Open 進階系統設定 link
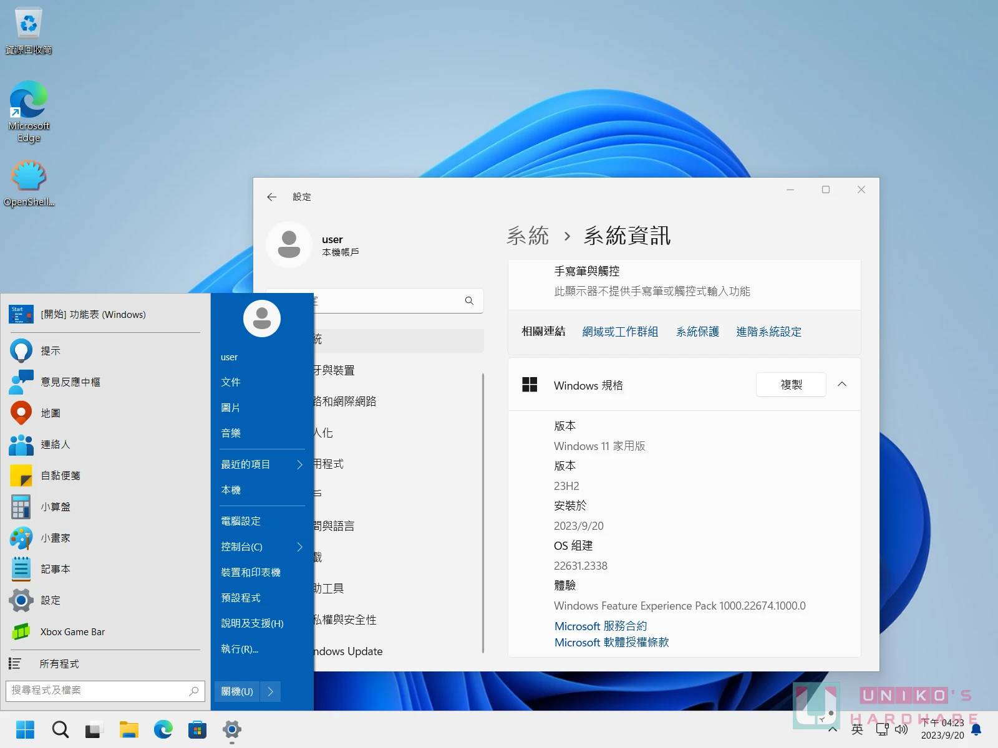This screenshot has height=748, width=998. point(768,332)
